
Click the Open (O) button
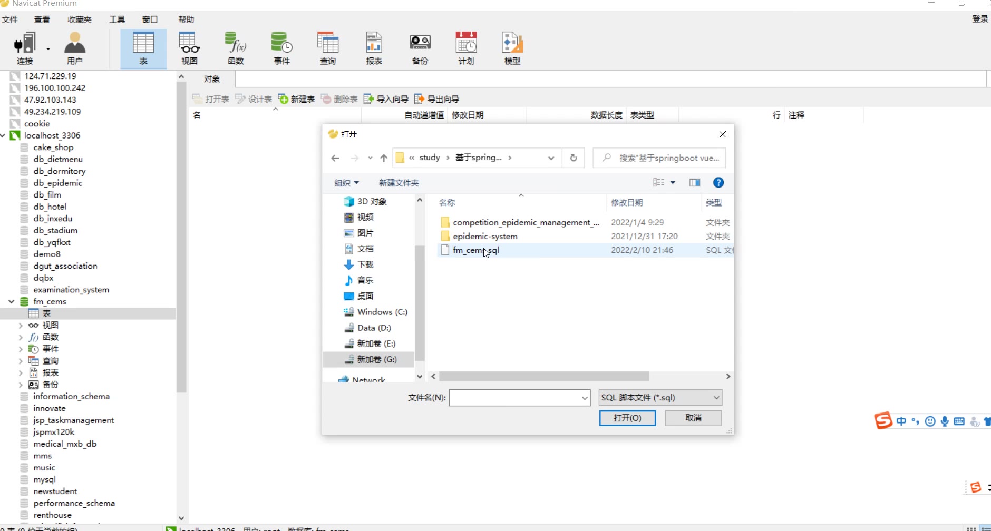click(x=627, y=418)
